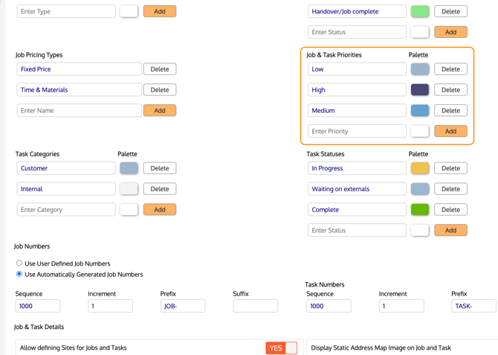498x355 pixels.
Task: Add the new priority entry
Action: pos(450,132)
